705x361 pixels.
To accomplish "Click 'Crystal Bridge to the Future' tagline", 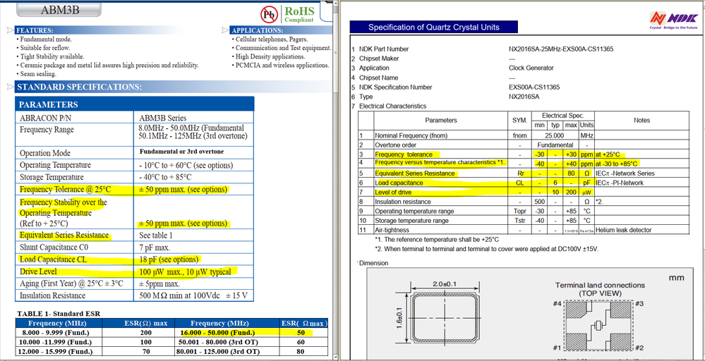I will coord(674,27).
